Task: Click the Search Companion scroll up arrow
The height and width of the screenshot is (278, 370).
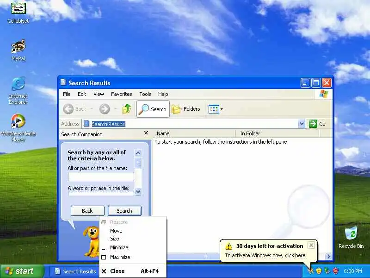Action: [138, 153]
